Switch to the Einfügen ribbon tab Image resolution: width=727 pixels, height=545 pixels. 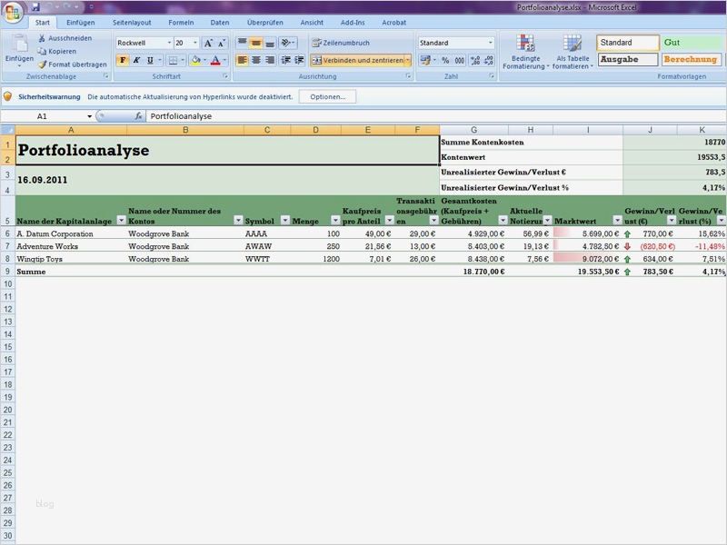pyautogui.click(x=80, y=22)
